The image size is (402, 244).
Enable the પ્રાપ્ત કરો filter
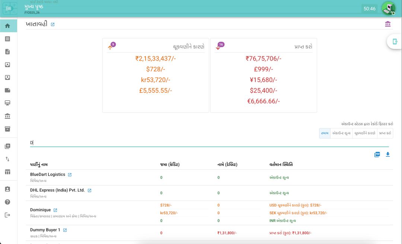[x=385, y=133]
